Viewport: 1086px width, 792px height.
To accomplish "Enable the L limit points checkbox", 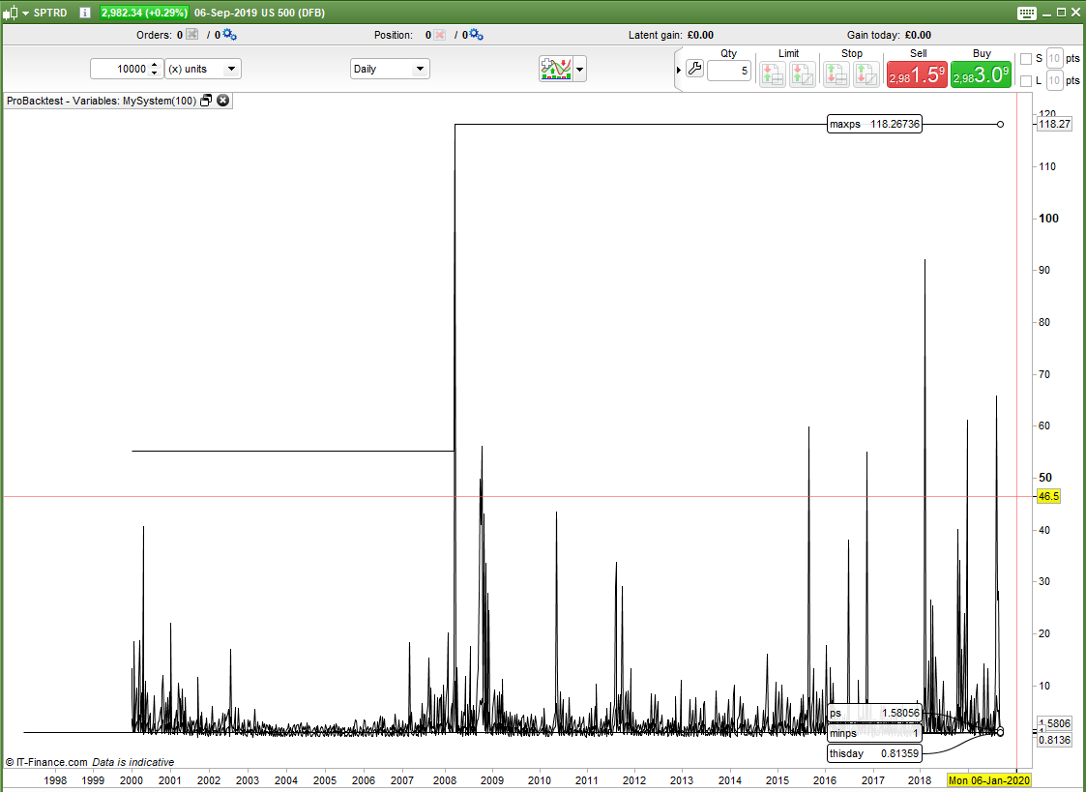I will (1026, 80).
